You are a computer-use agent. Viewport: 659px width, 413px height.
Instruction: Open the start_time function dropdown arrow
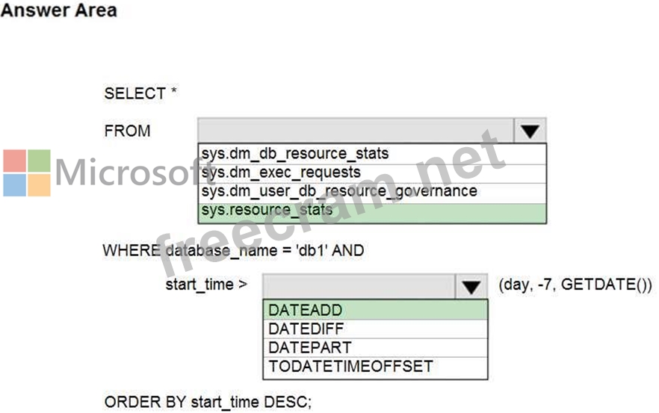tap(471, 287)
